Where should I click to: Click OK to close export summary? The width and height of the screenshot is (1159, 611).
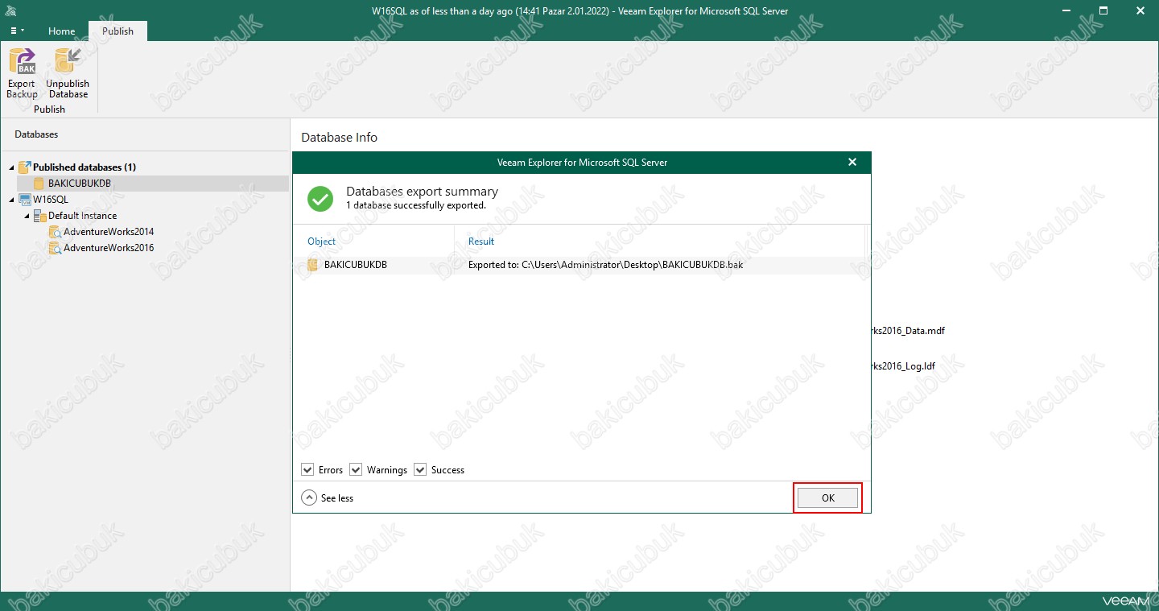click(828, 498)
